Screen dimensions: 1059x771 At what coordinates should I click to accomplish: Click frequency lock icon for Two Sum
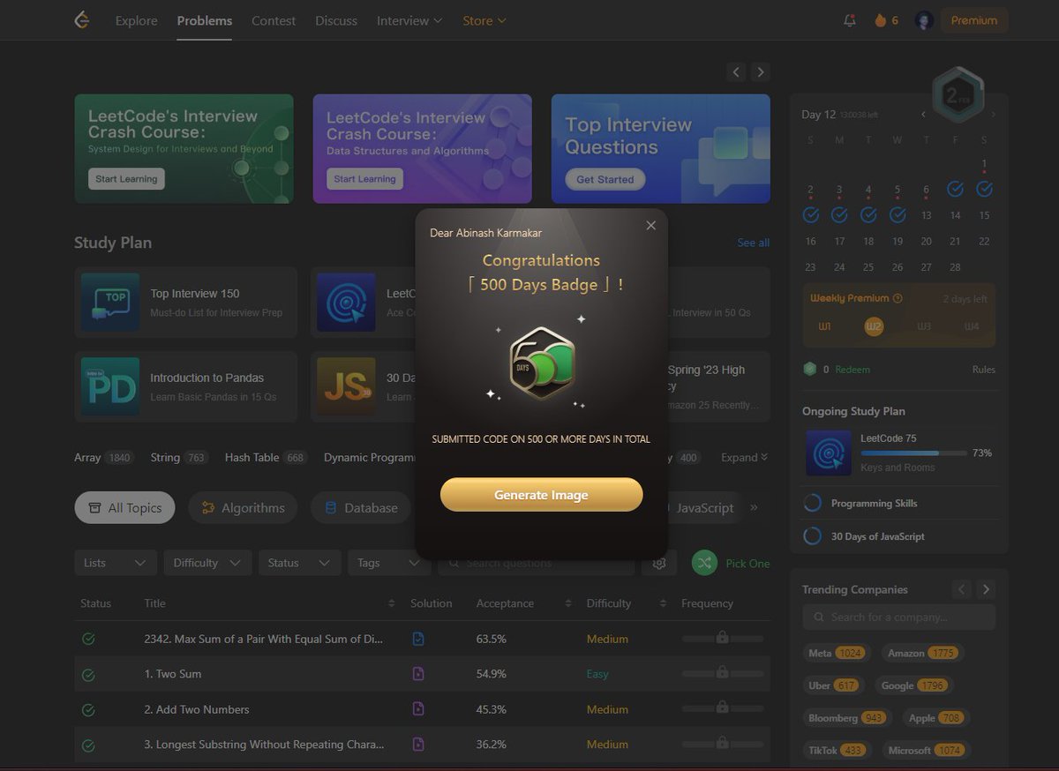(722, 672)
